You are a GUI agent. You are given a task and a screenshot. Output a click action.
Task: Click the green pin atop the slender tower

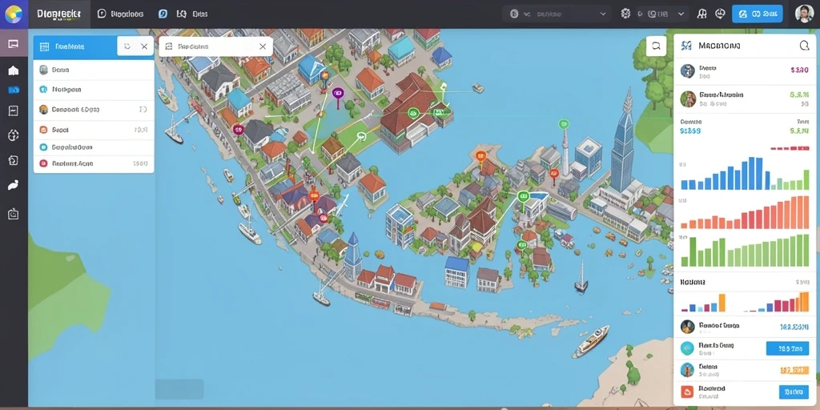[x=563, y=124]
